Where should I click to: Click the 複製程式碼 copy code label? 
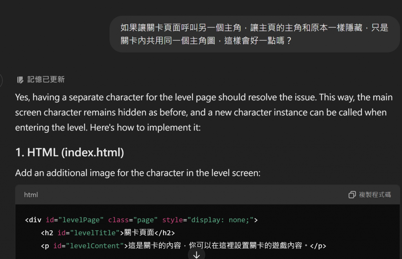pos(375,195)
